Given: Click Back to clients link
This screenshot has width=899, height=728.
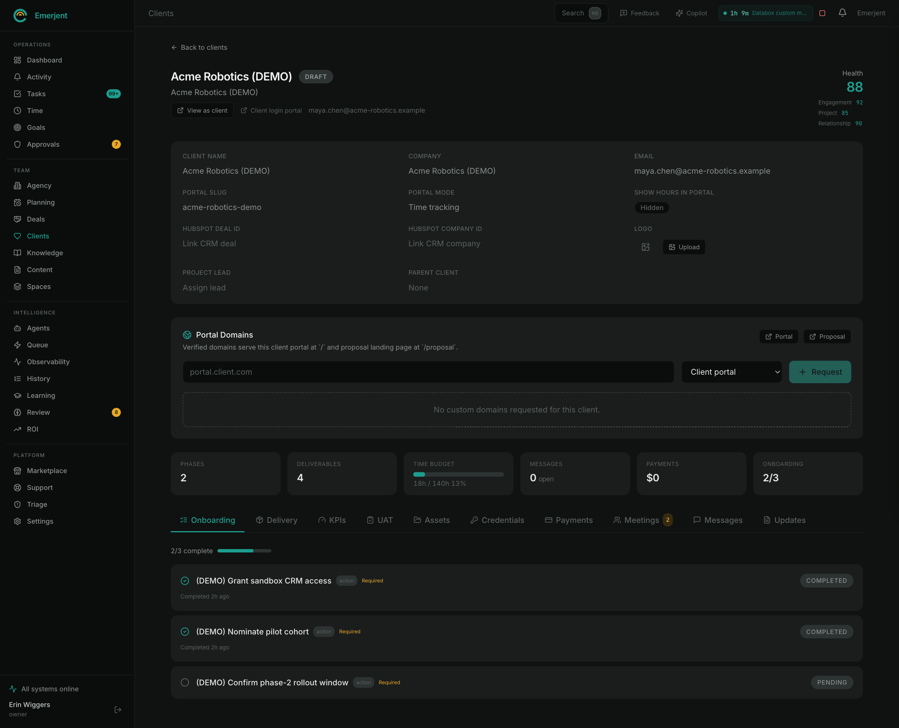Looking at the screenshot, I should tap(199, 48).
